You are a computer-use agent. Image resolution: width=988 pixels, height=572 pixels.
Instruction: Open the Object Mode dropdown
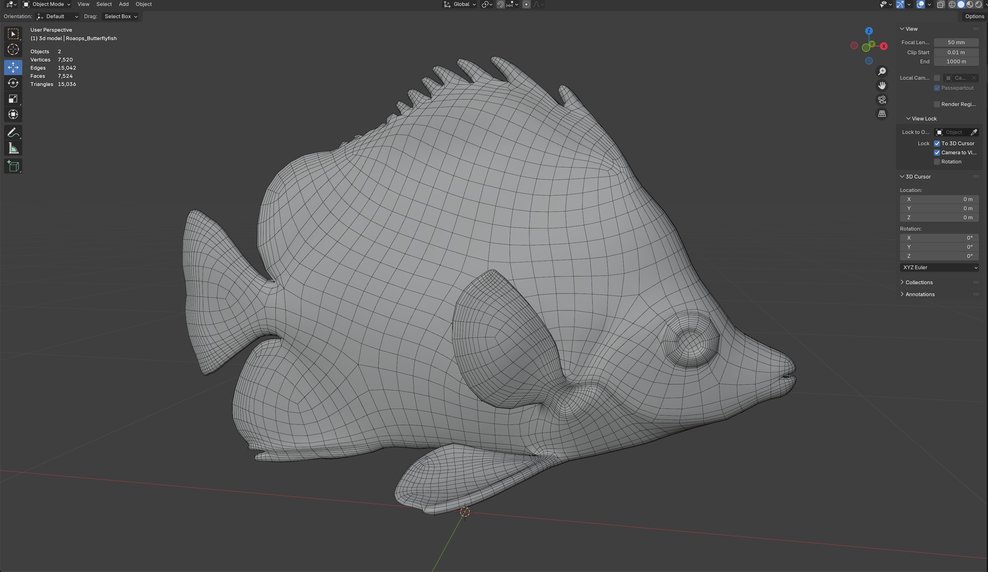pyautogui.click(x=47, y=4)
